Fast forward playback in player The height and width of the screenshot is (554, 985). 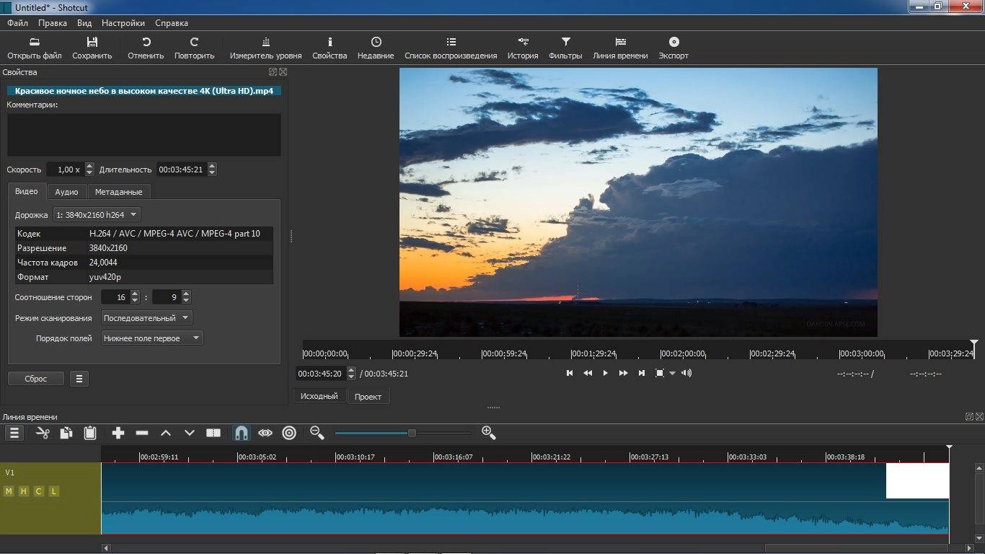623,373
